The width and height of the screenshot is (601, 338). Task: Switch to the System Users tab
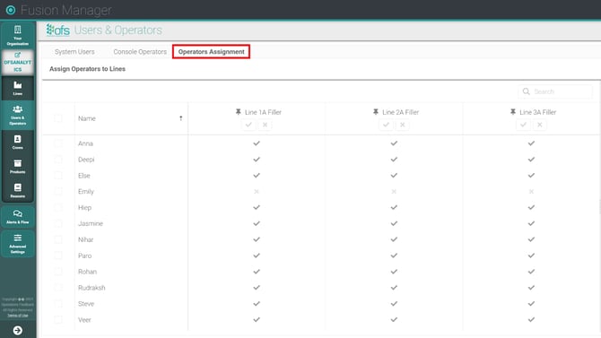click(74, 52)
